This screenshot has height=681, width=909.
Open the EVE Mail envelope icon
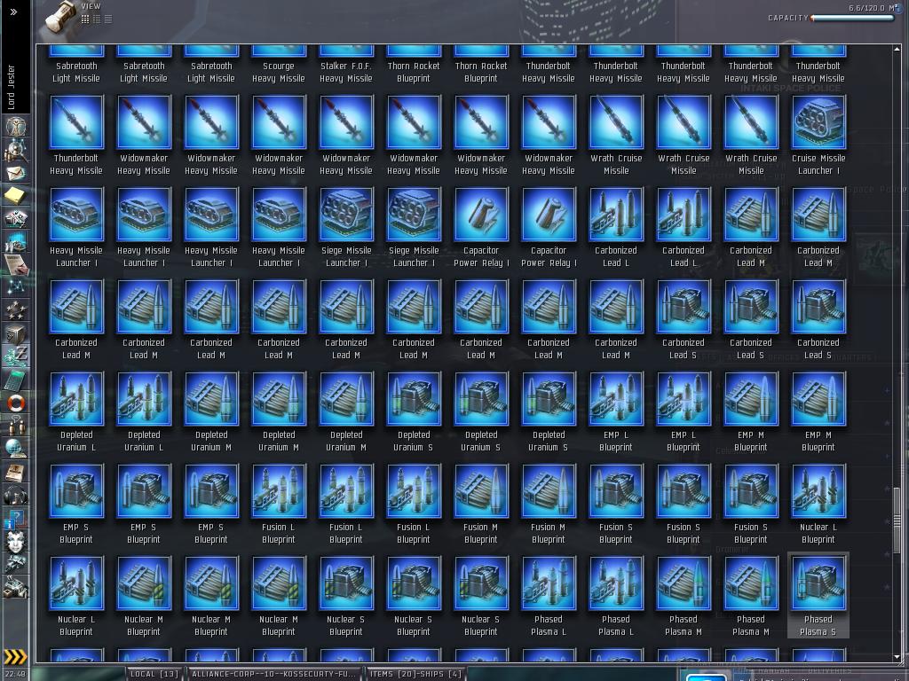pos(15,173)
